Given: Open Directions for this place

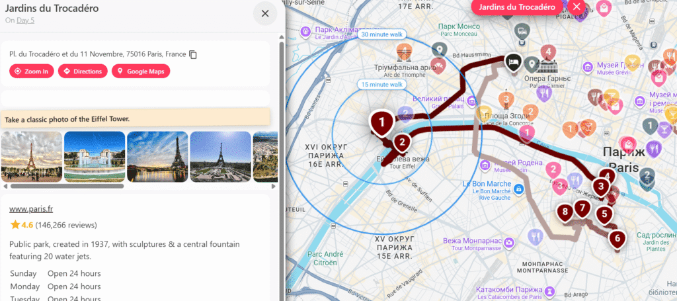Looking at the screenshot, I should coord(83,71).
